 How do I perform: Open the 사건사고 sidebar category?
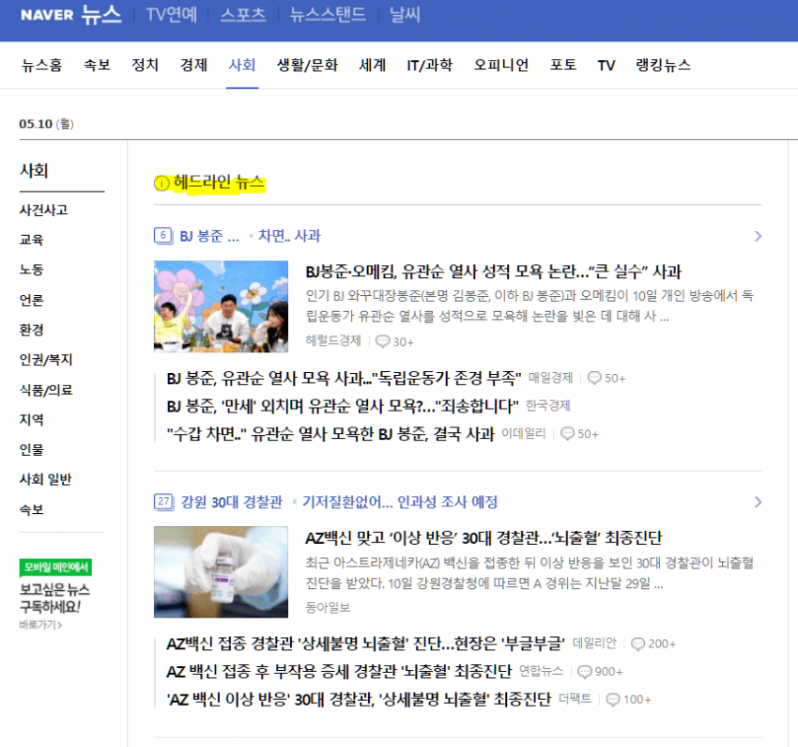(44, 210)
